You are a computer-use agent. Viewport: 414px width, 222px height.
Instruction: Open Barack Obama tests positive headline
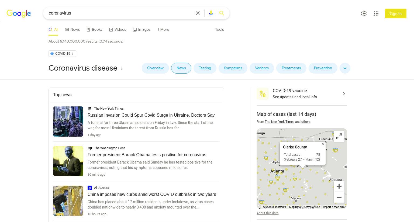tap(147, 155)
